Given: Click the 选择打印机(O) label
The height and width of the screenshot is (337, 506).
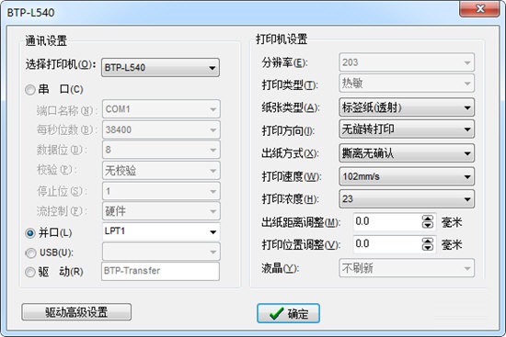Looking at the screenshot, I should (61, 64).
